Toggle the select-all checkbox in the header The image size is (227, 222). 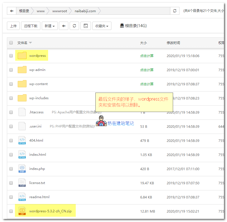(x=11, y=43)
